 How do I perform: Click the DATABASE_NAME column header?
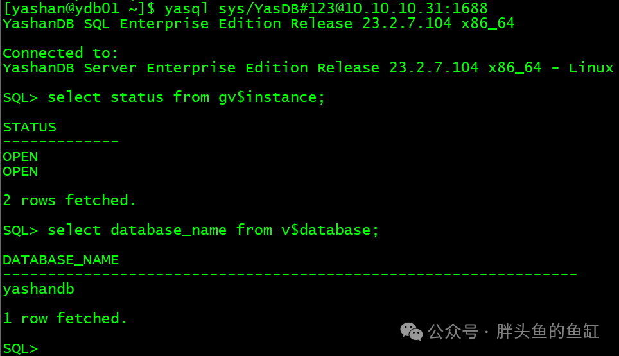tap(61, 260)
